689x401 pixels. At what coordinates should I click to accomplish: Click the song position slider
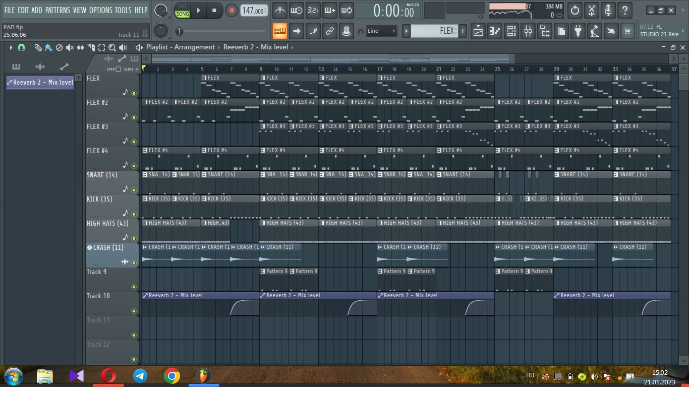[222, 31]
